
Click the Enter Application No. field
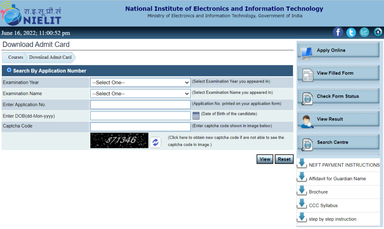141,105
